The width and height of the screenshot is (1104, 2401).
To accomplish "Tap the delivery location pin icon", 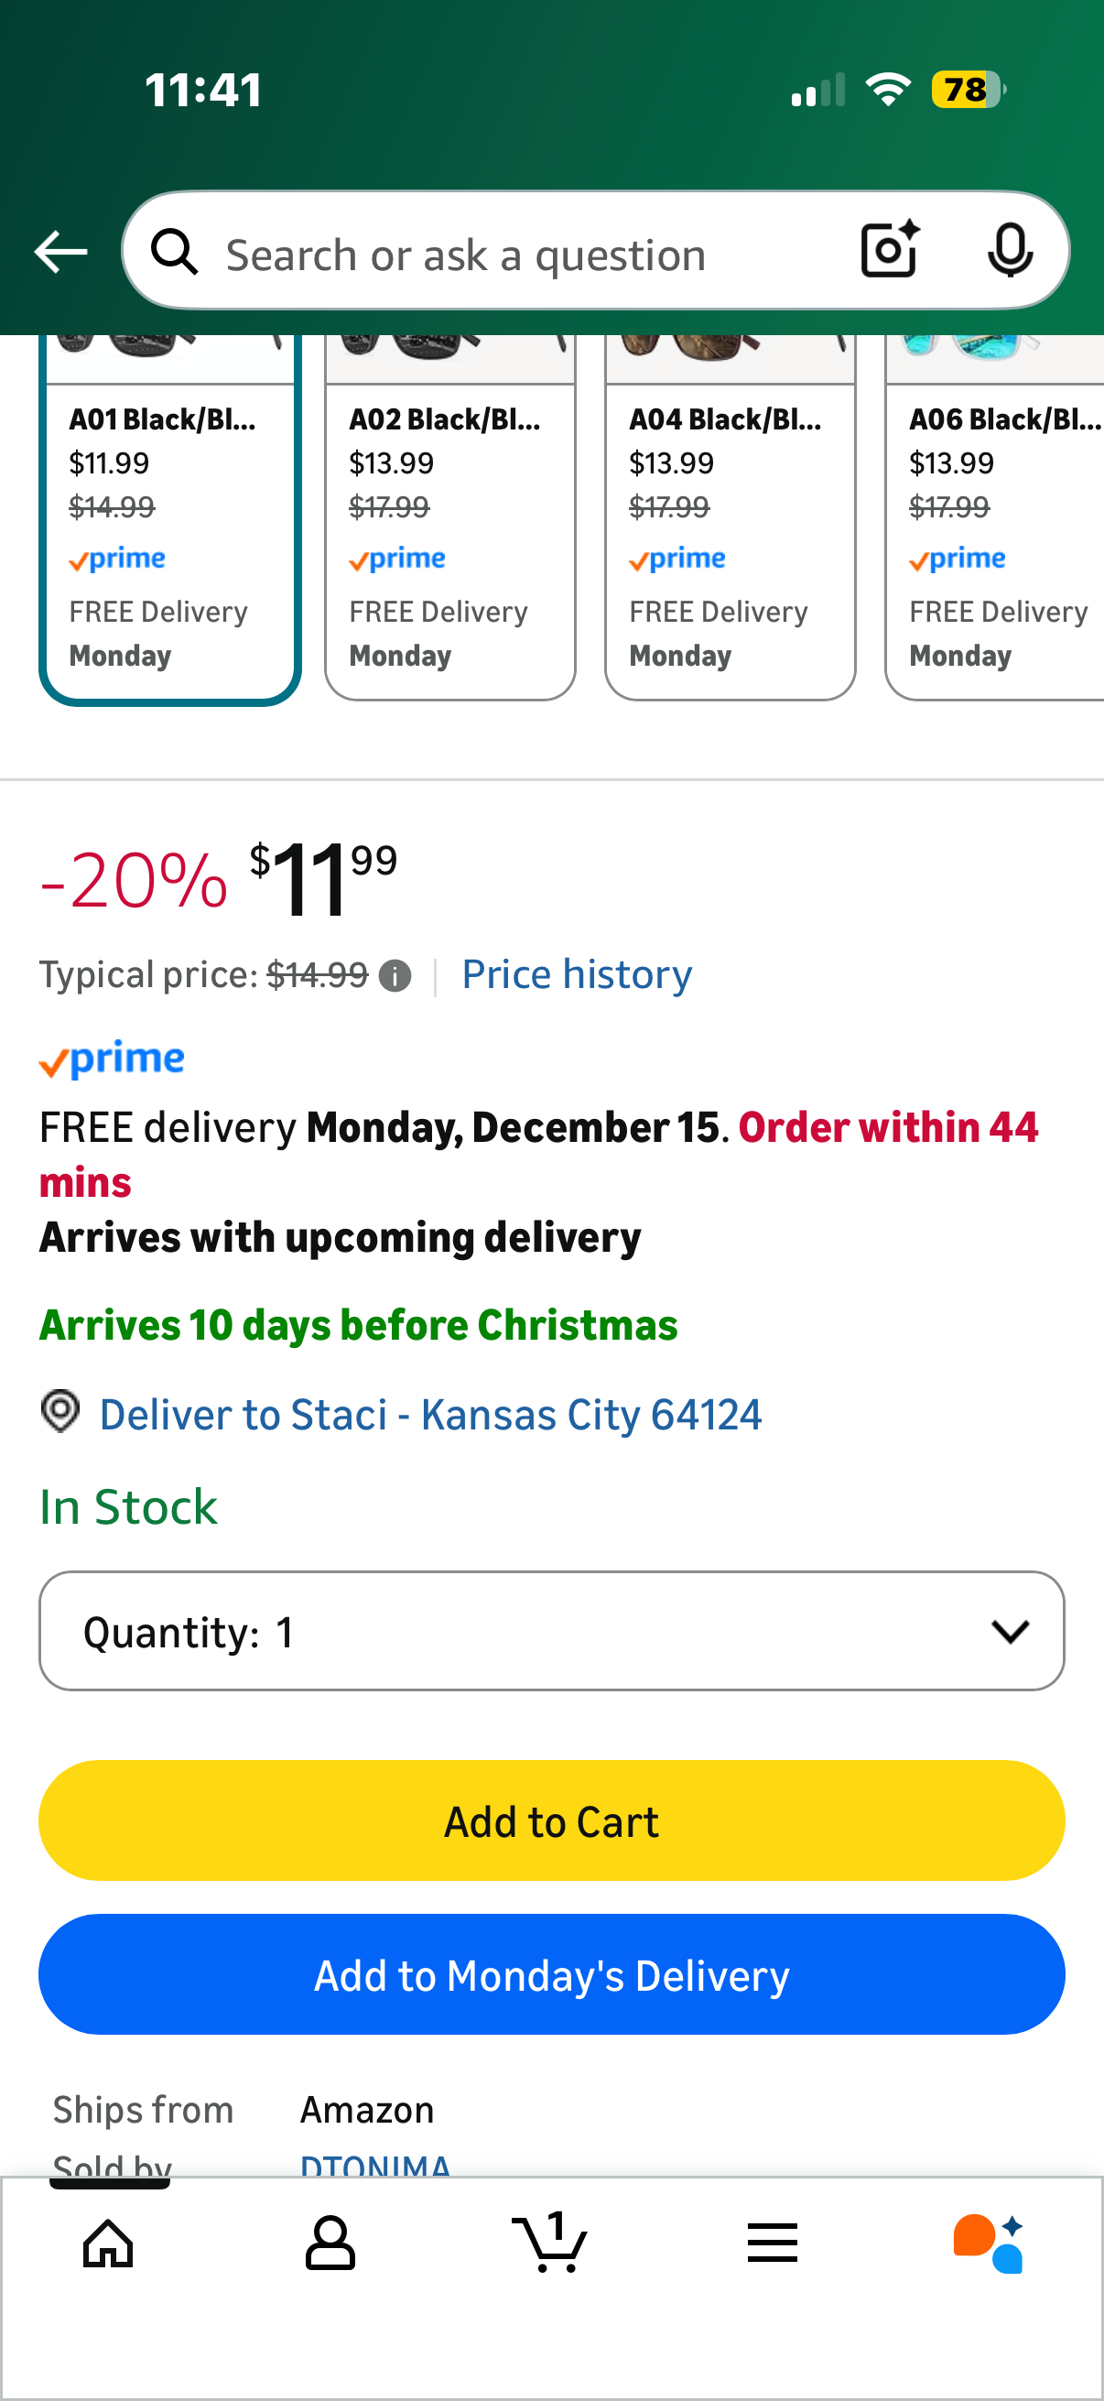I will point(60,1411).
